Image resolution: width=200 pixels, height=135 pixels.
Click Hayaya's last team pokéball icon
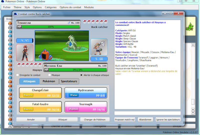click(x=40, y=65)
